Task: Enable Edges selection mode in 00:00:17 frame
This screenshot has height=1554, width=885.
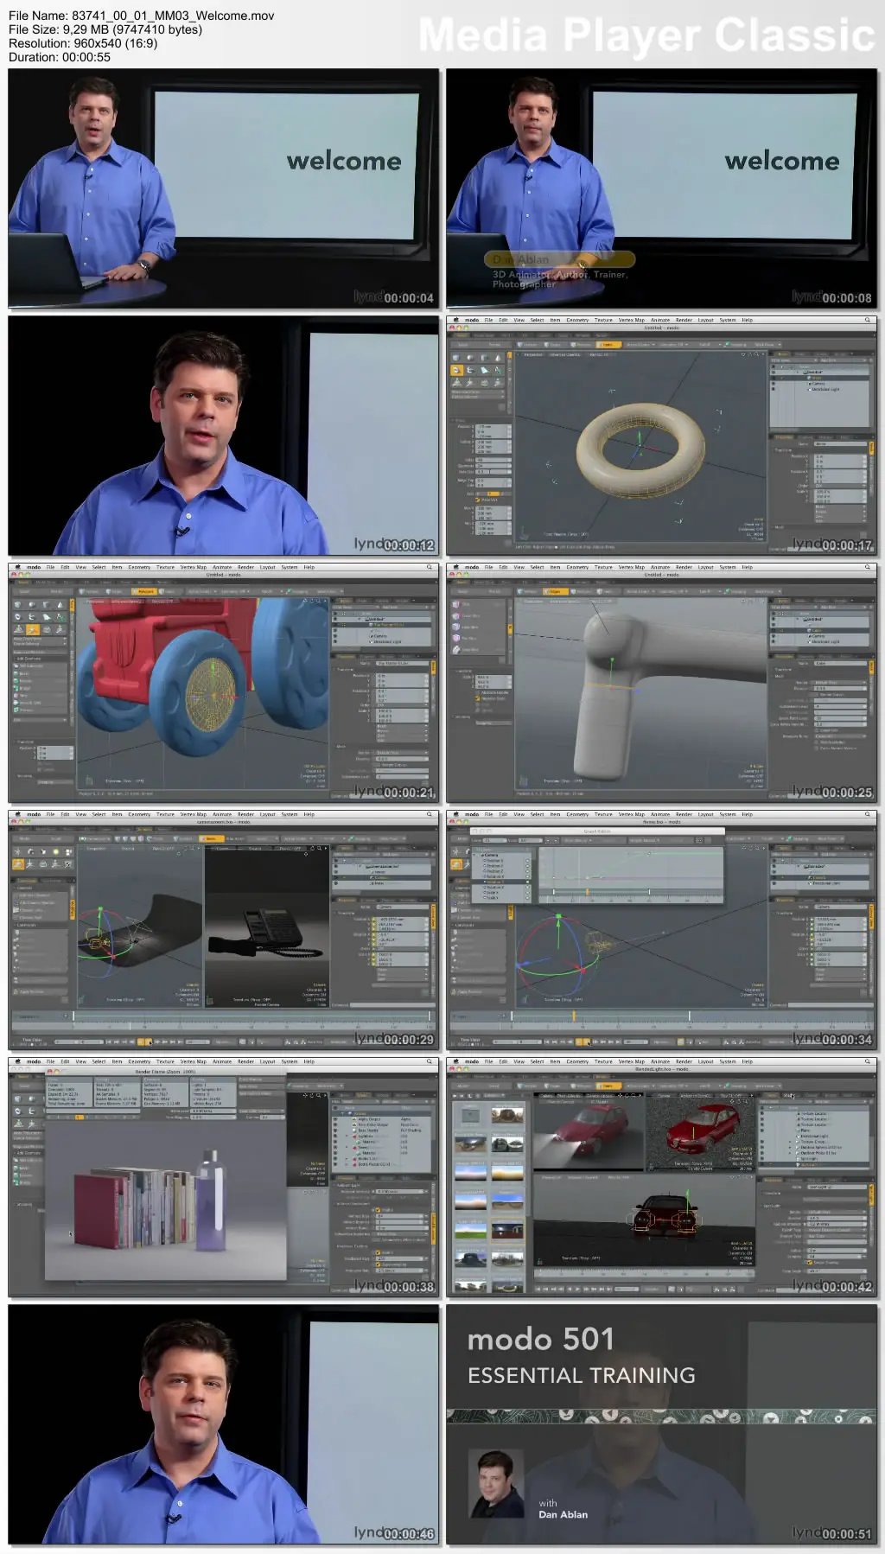Action: [555, 345]
